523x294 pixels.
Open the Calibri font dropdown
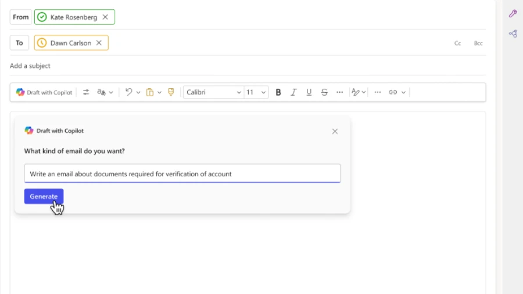click(213, 92)
